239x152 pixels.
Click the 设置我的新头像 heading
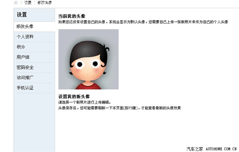click(74, 96)
